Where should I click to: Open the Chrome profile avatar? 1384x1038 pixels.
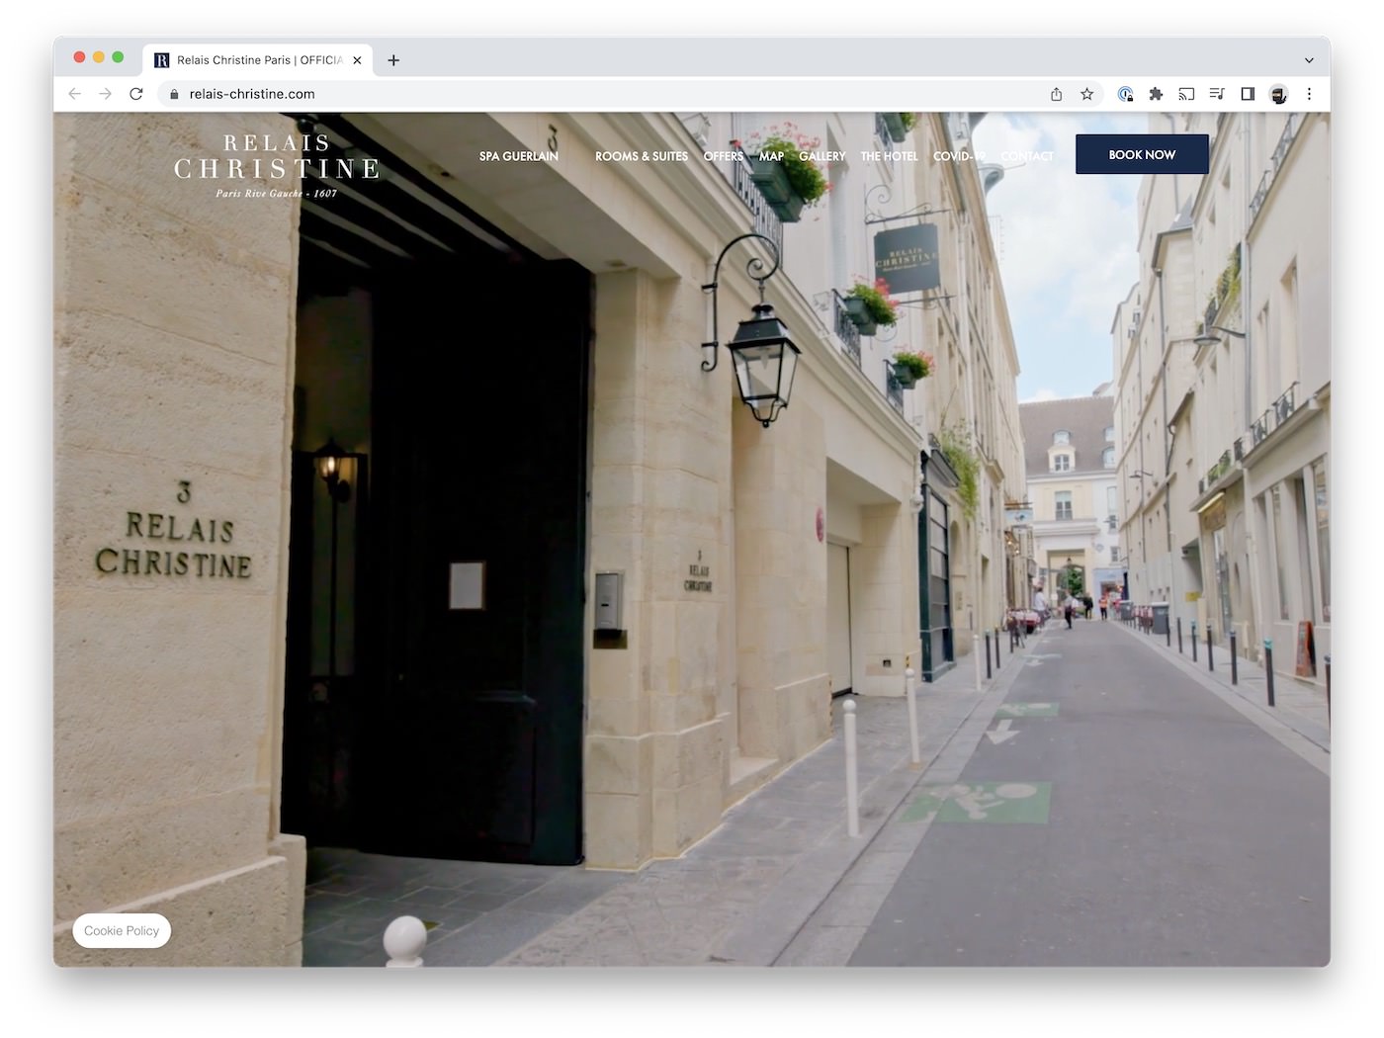click(x=1278, y=94)
